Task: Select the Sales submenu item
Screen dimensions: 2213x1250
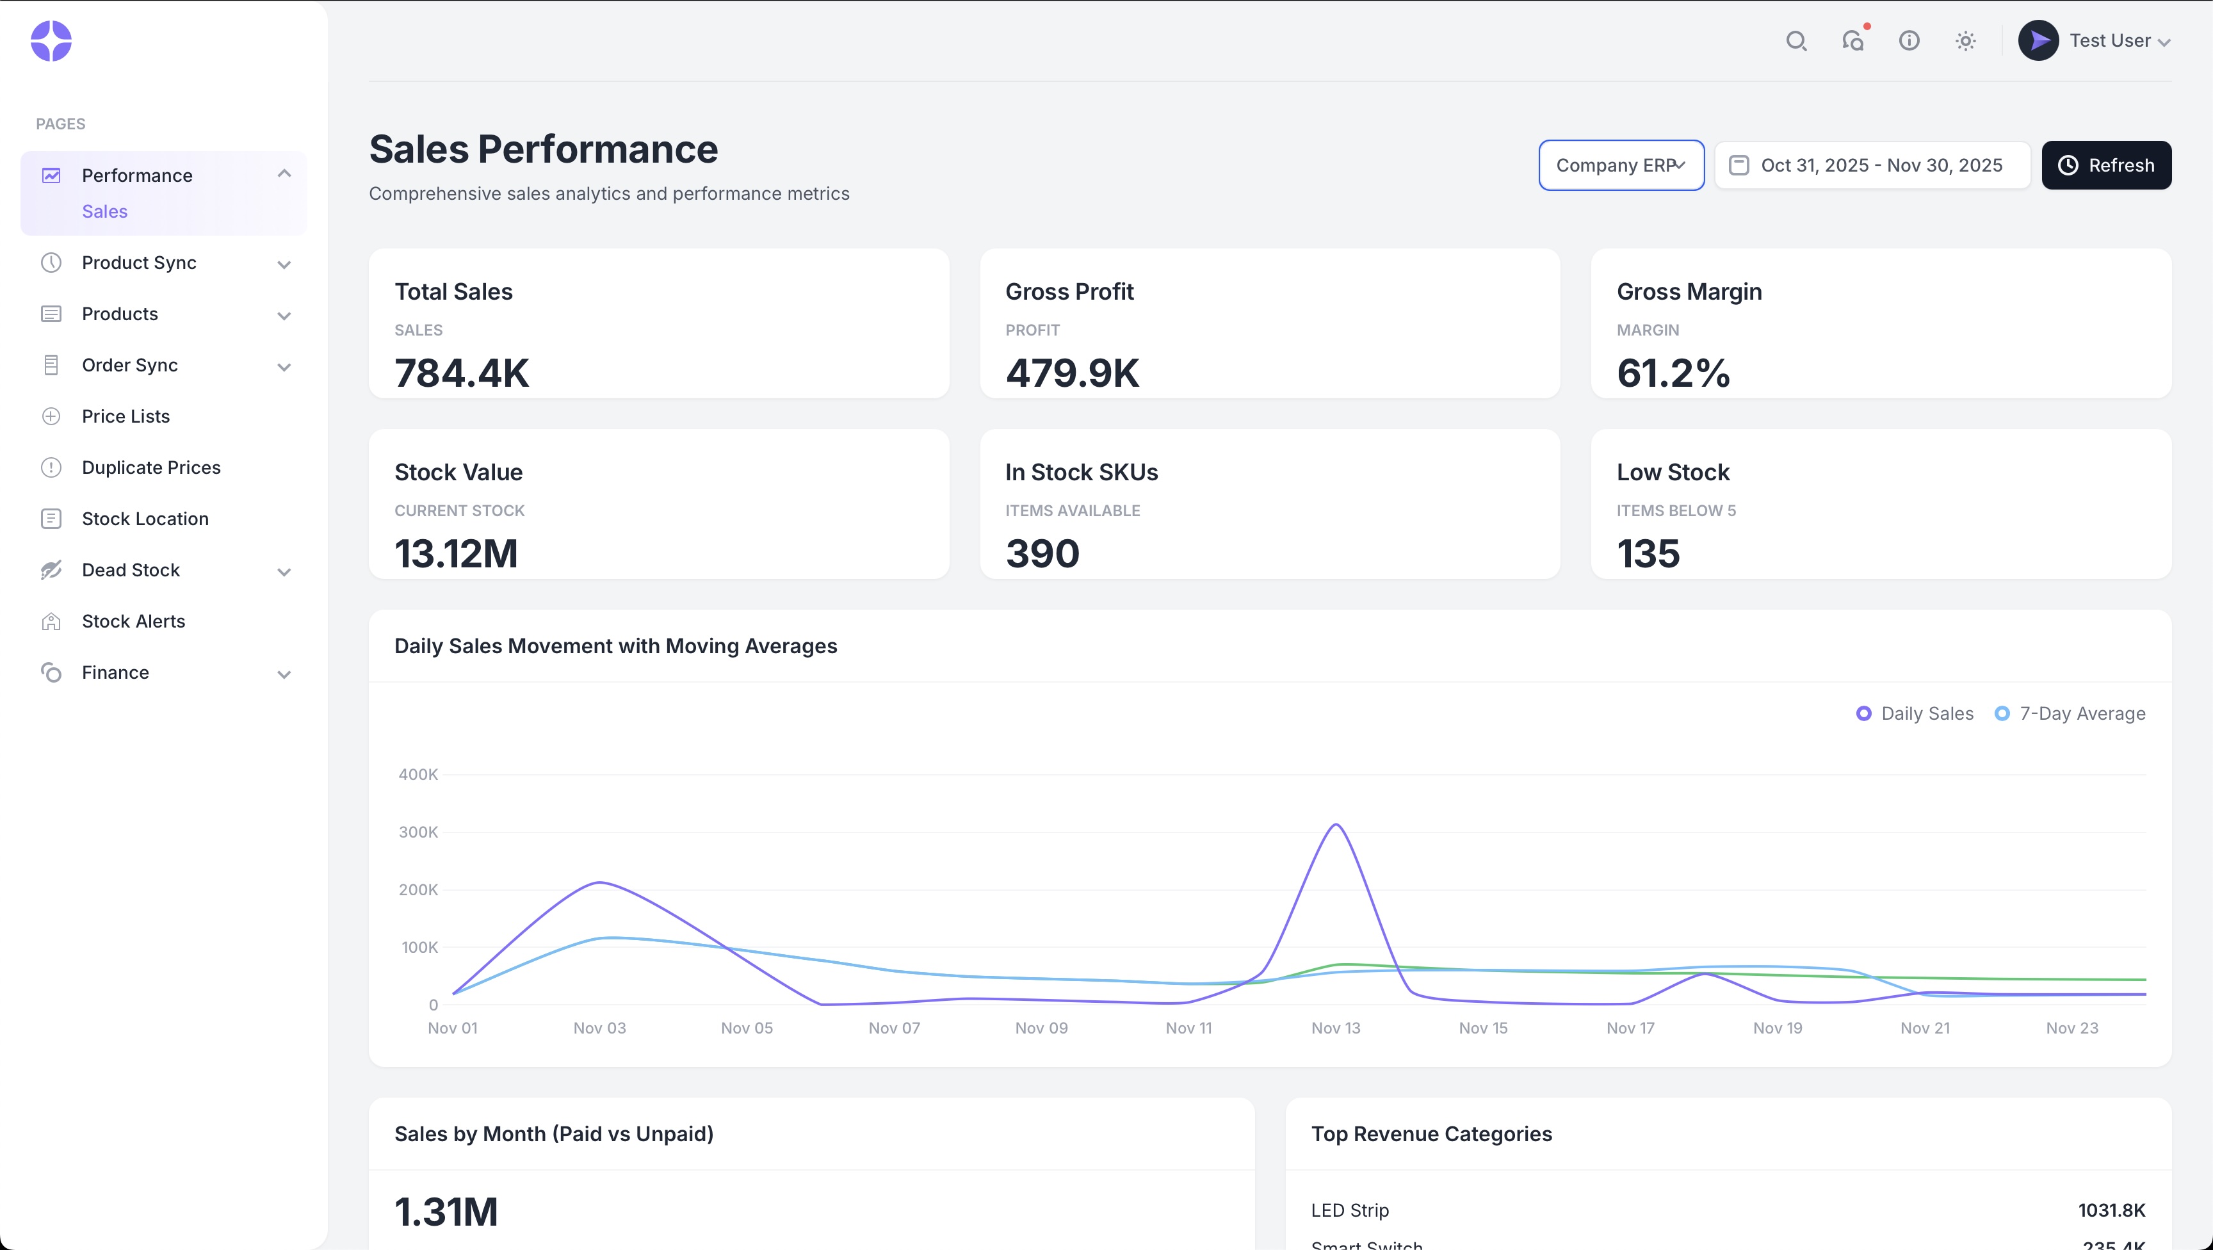Action: click(x=105, y=211)
